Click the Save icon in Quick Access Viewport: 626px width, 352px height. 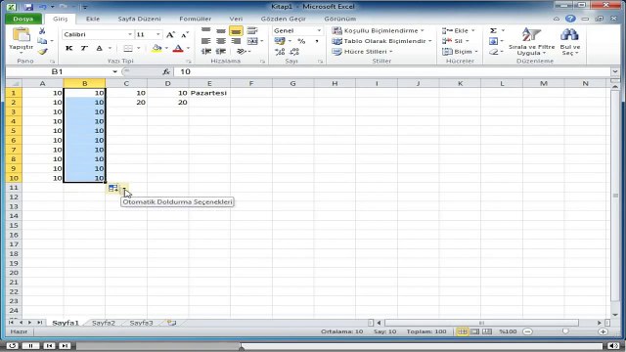[x=28, y=7]
